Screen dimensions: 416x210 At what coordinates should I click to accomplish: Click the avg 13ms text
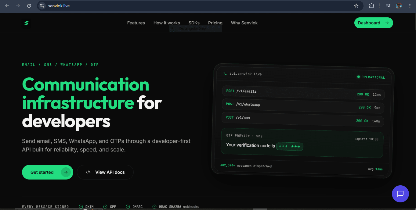pyautogui.click(x=375, y=169)
